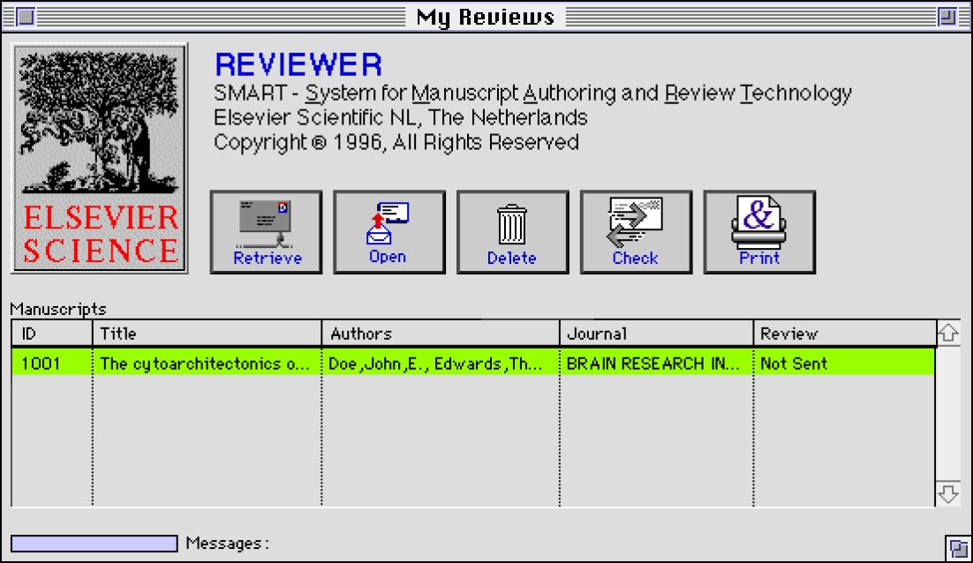Click the Elsevier Science tree logo
The width and height of the screenshot is (973, 563).
100,158
